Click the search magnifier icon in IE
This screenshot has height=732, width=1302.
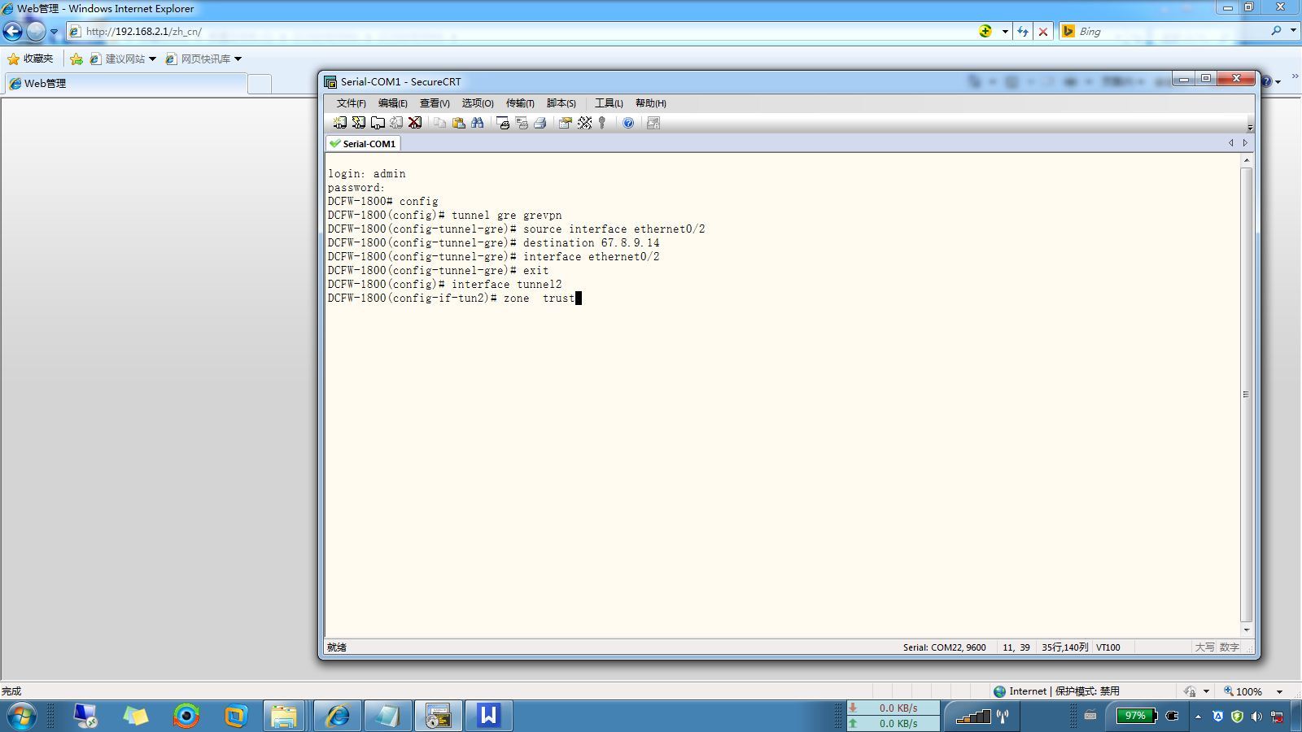tap(1275, 31)
